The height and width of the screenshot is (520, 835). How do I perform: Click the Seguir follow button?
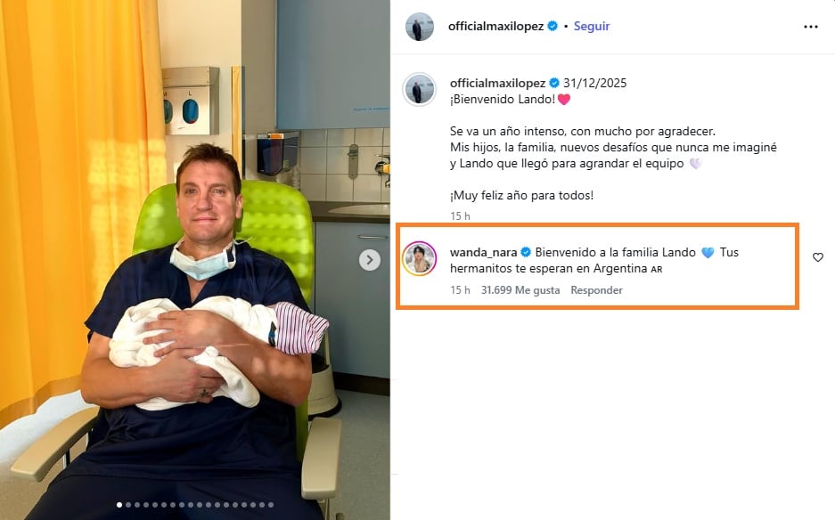[x=592, y=26]
